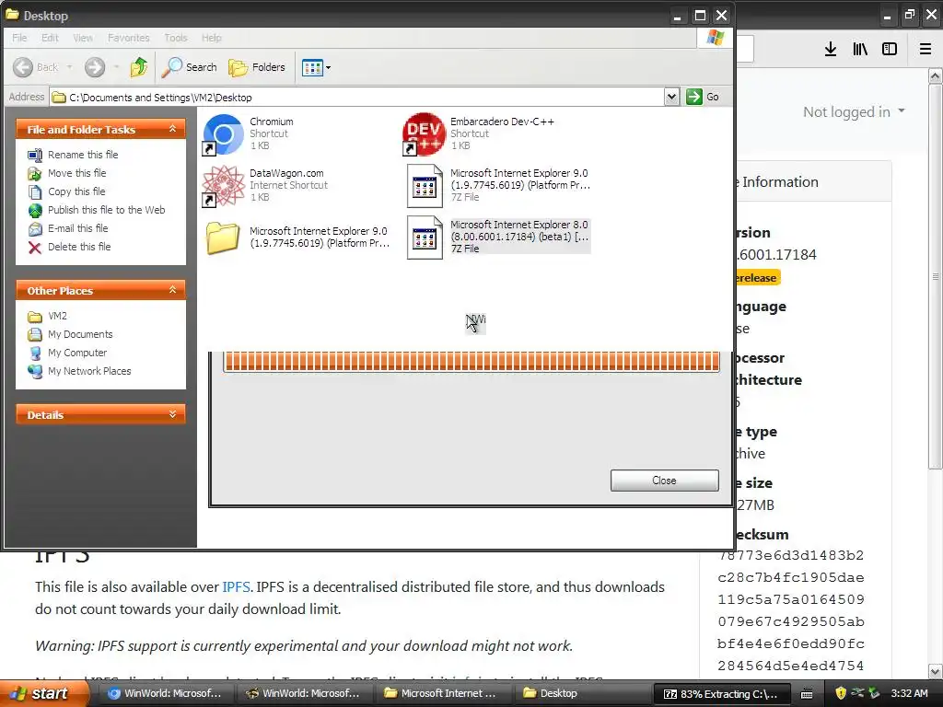Screen dimensions: 943x707
Task: Switch to Microsoft Internet taskbar folder button
Action: (x=442, y=693)
